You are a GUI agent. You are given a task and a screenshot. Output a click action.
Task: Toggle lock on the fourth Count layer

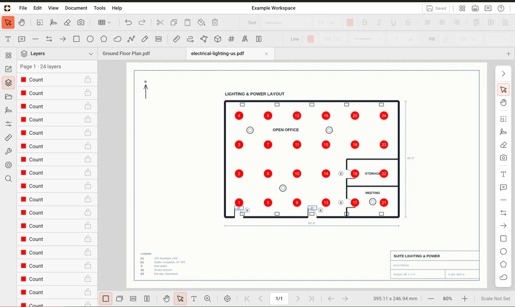pyautogui.click(x=88, y=120)
